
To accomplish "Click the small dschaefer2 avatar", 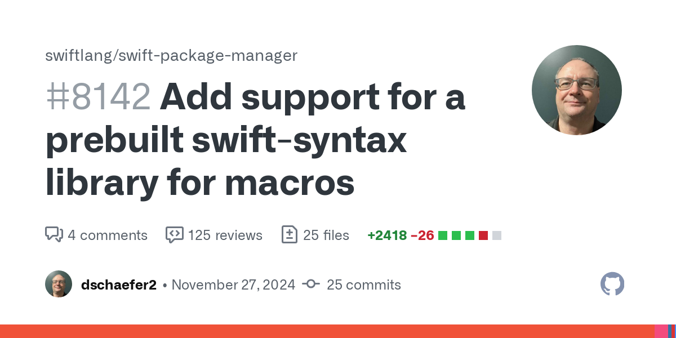I will tap(59, 284).
